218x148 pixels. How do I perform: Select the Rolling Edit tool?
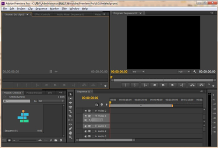70,107
